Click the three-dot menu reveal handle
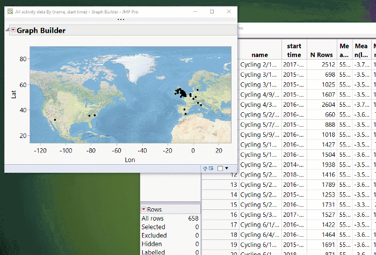This screenshot has width=376, height=255. click(120, 20)
